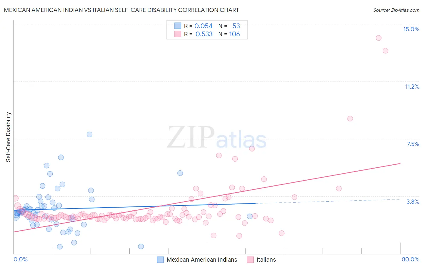This screenshot has height=268, width=423.
Task: Click the 7.5% y-axis label
Action: pos(413,144)
